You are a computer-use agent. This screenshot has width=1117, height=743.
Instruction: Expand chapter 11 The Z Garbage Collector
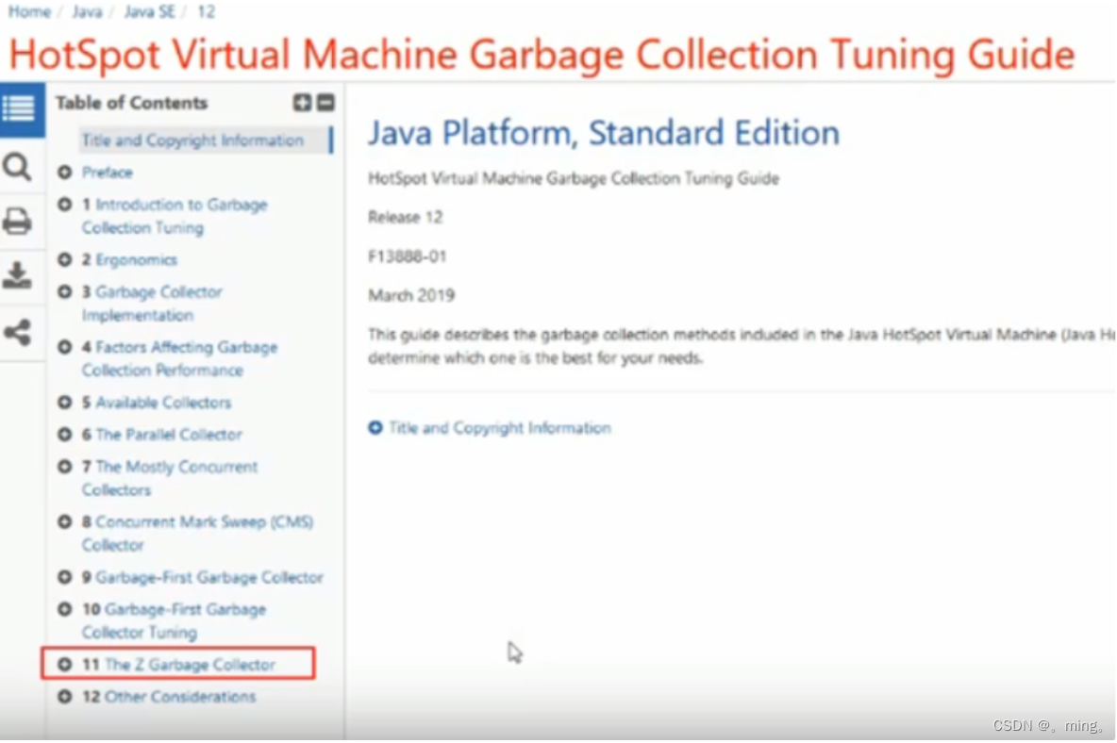(65, 665)
